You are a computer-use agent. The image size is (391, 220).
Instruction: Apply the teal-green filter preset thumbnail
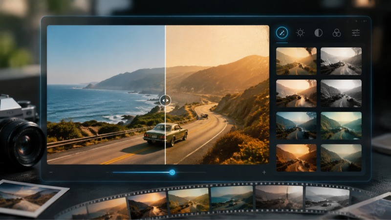coord(341,126)
